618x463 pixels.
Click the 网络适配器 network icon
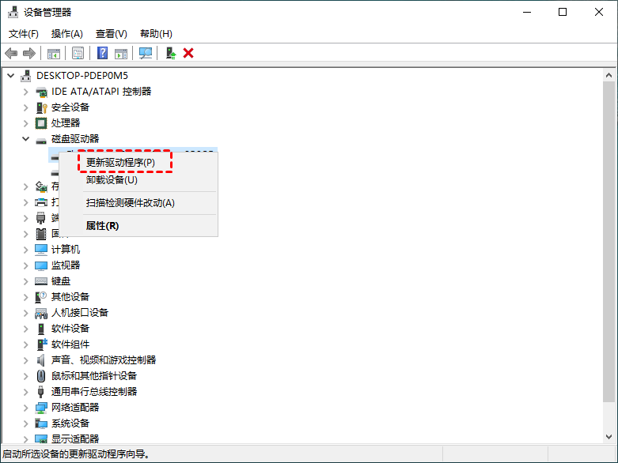[x=41, y=408]
